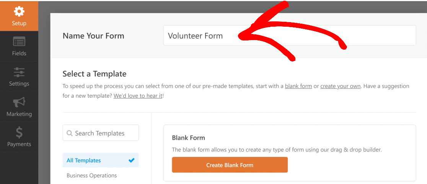
Task: Go to the Marketing tab label
Action: (19, 114)
